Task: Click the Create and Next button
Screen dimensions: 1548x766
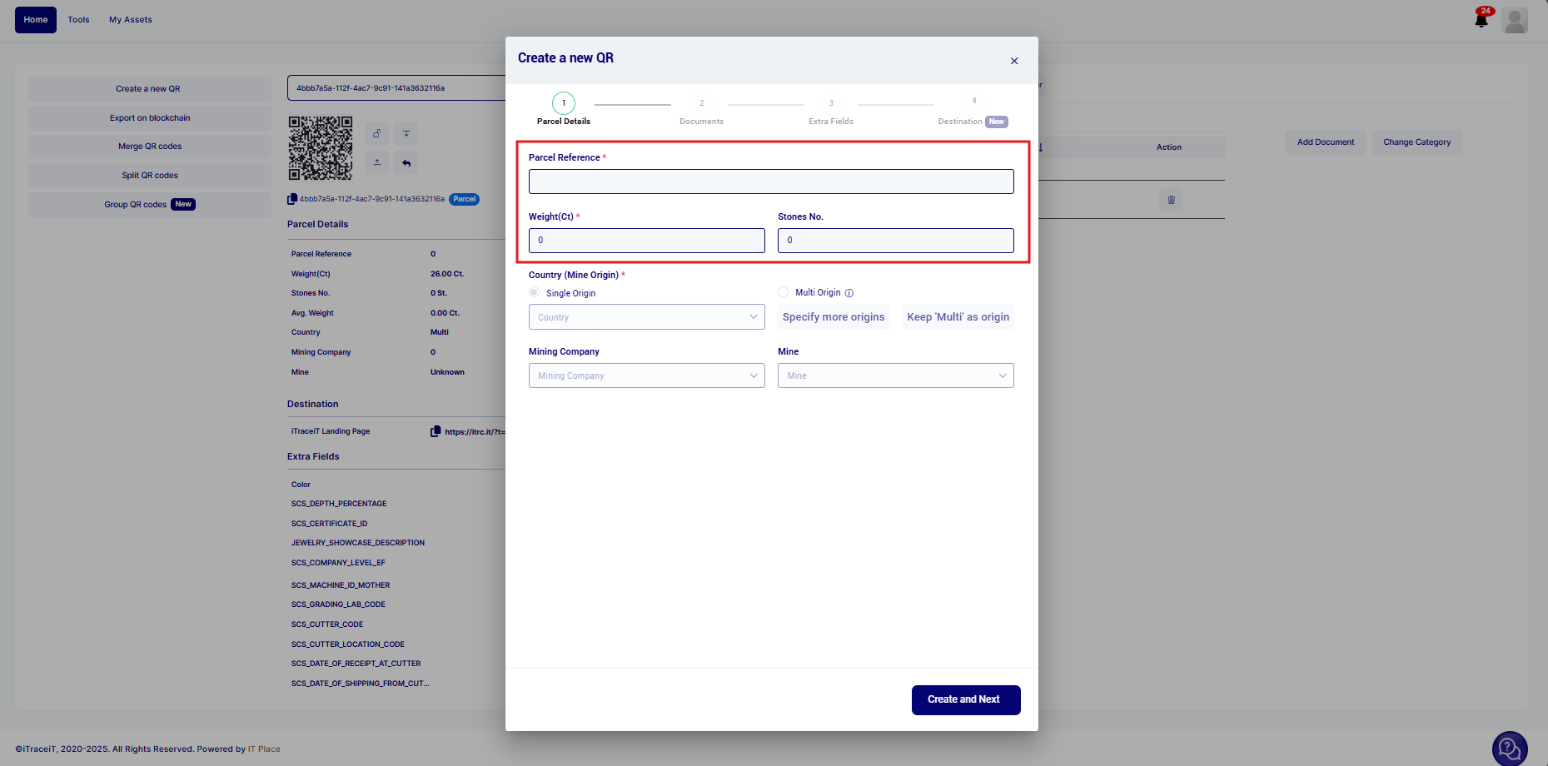Action: click(965, 699)
